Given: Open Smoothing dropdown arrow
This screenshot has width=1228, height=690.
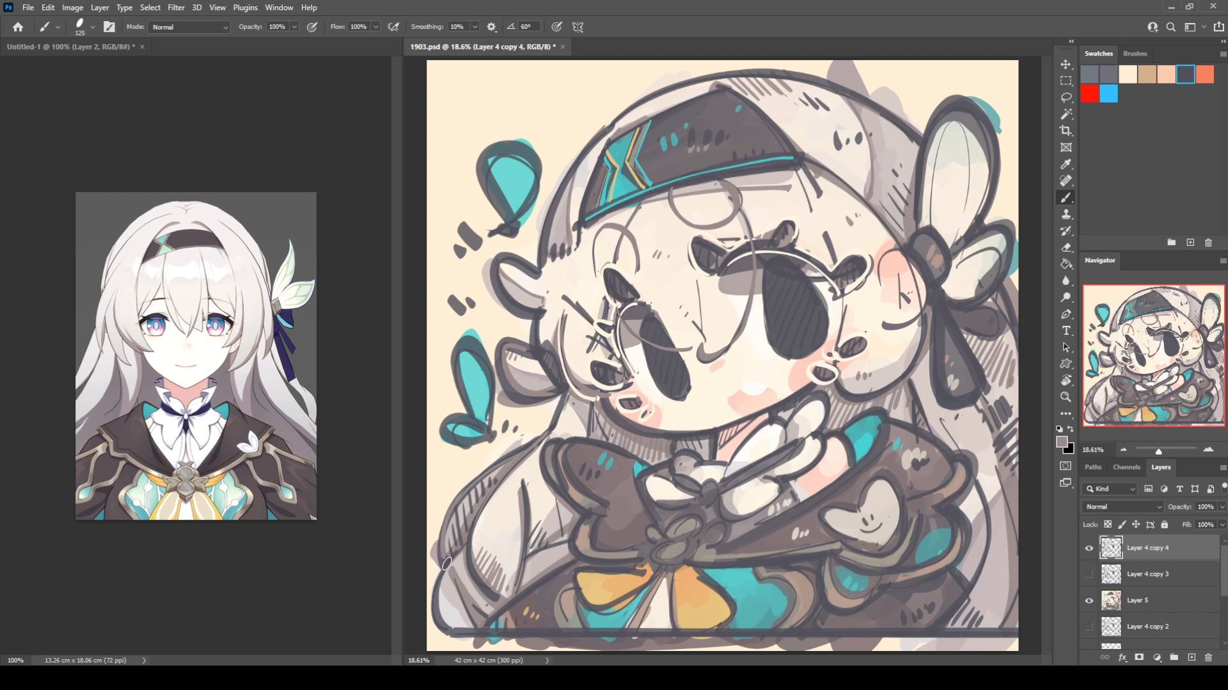Looking at the screenshot, I should point(475,27).
